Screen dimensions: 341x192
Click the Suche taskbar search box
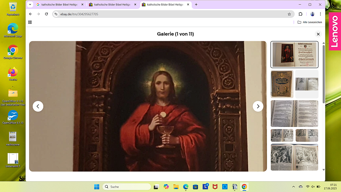(x=126, y=187)
